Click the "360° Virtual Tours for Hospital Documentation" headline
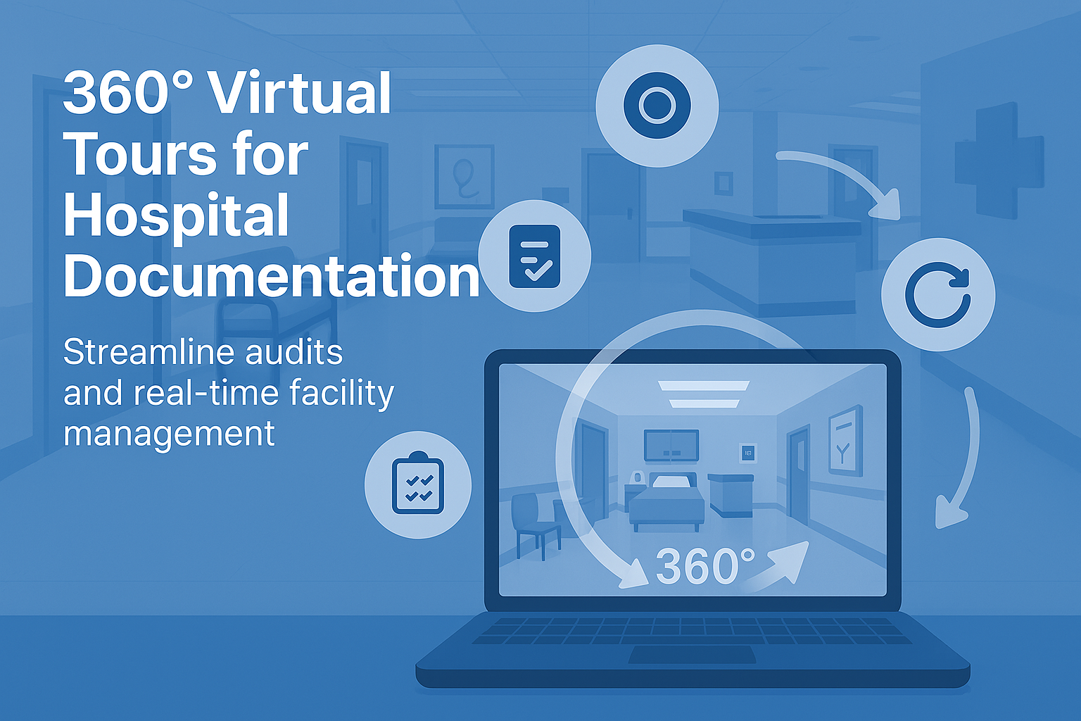The image size is (1081, 721). point(272,184)
